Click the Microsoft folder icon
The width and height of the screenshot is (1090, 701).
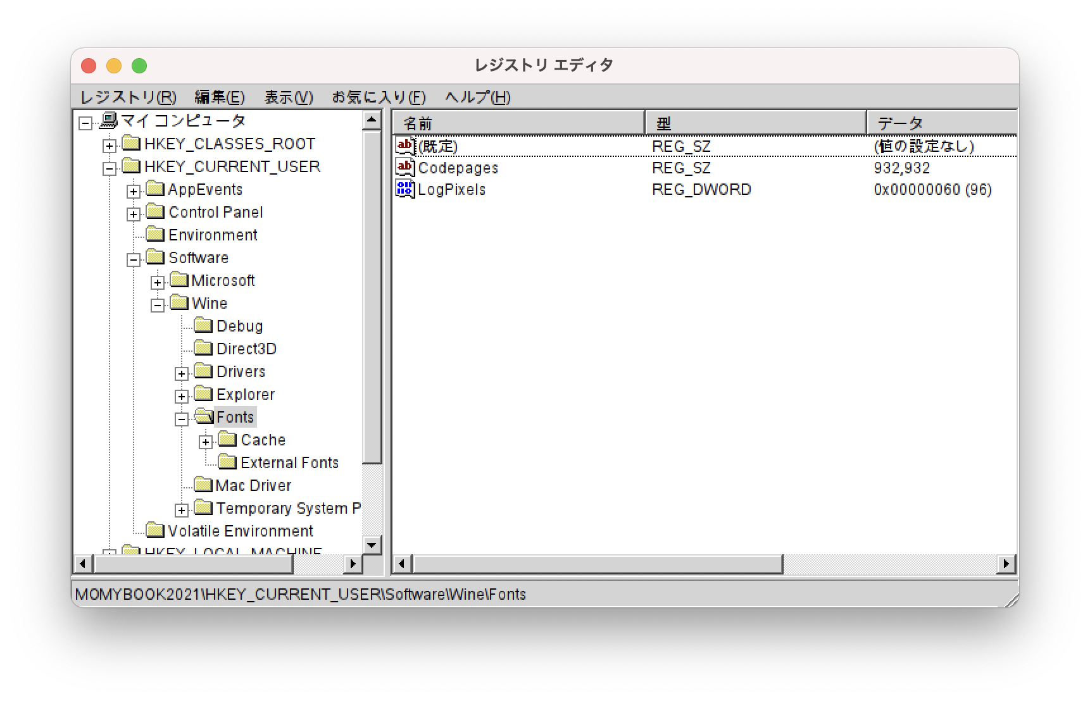[x=179, y=280]
